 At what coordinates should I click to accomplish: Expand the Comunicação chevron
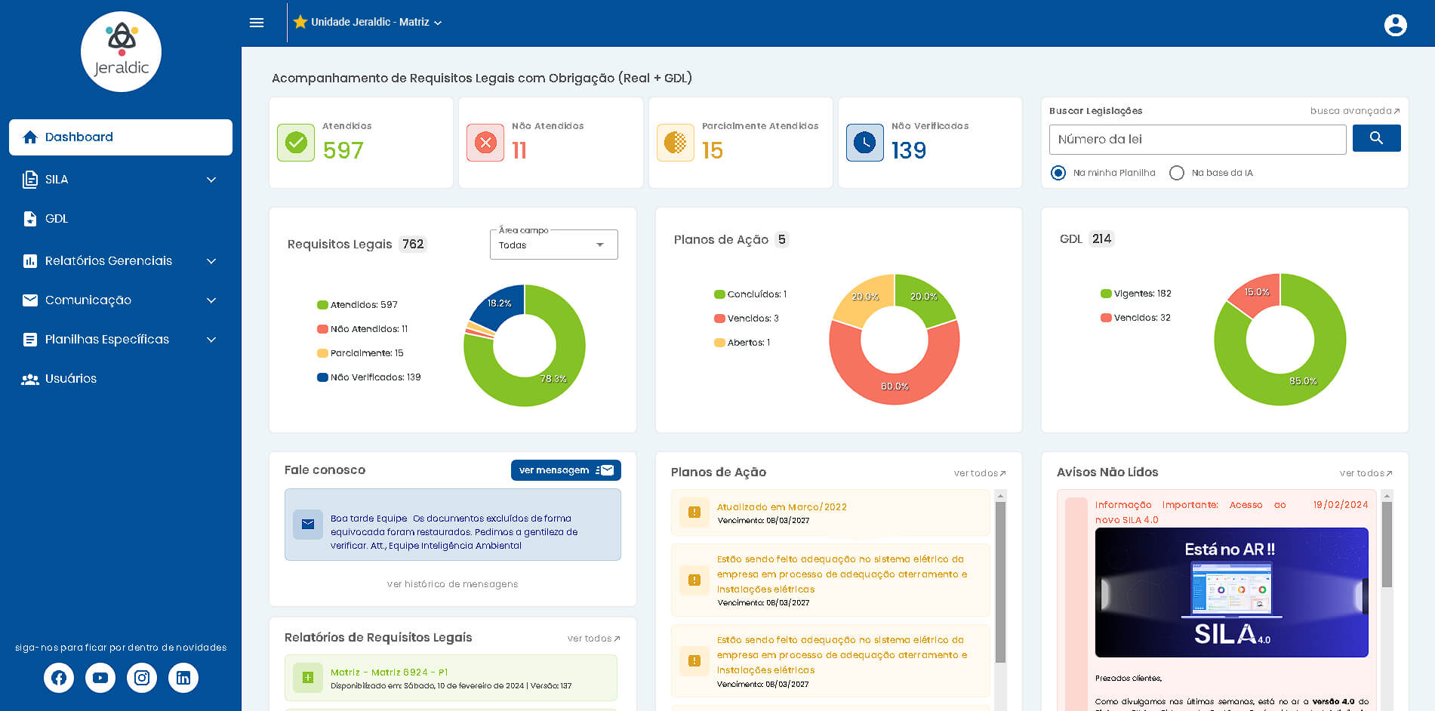click(x=211, y=300)
